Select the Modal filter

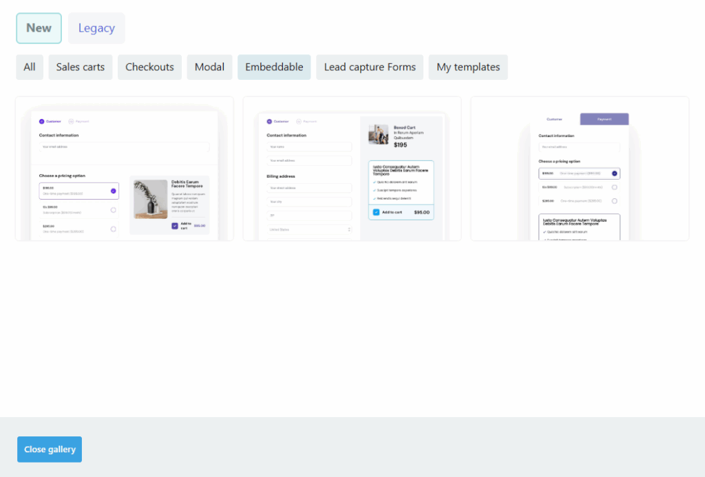tap(209, 67)
